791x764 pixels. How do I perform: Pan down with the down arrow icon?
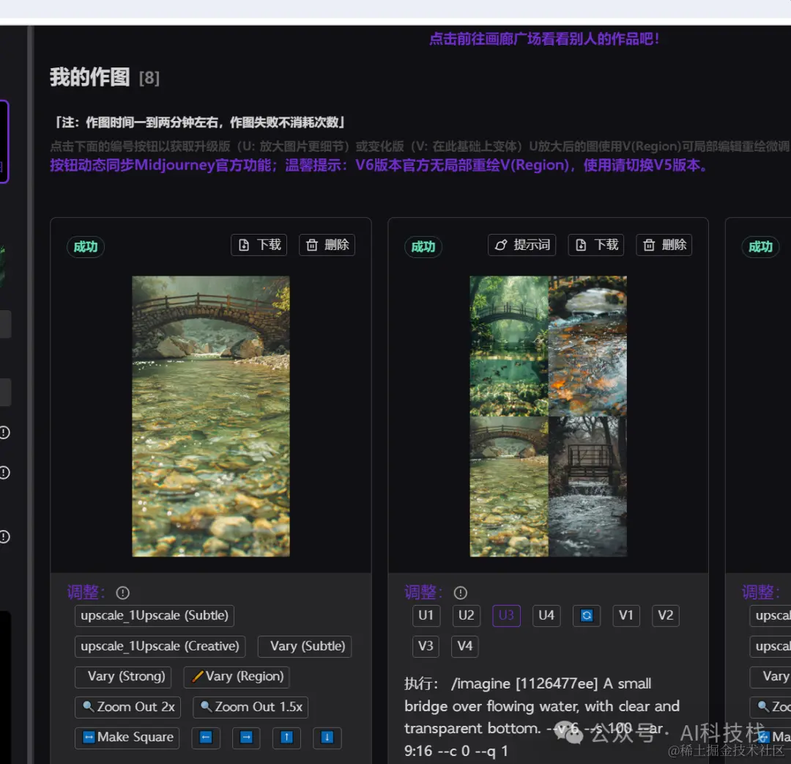(327, 738)
